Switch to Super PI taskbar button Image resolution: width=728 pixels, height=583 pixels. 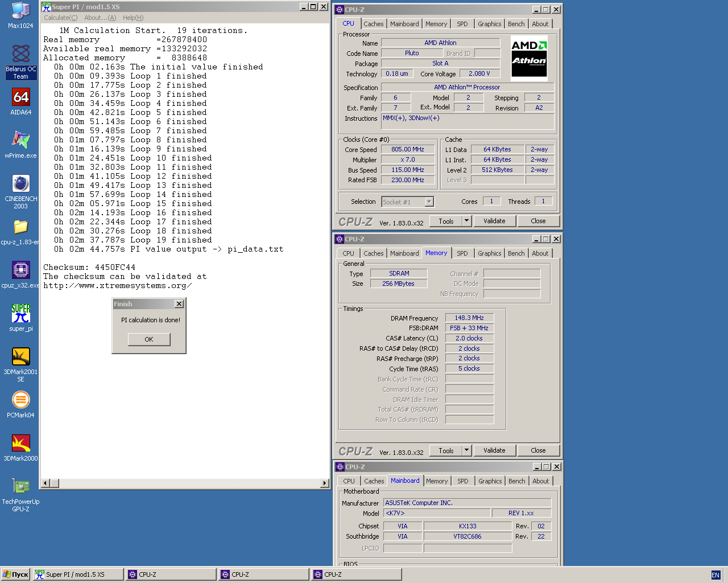[x=78, y=574]
